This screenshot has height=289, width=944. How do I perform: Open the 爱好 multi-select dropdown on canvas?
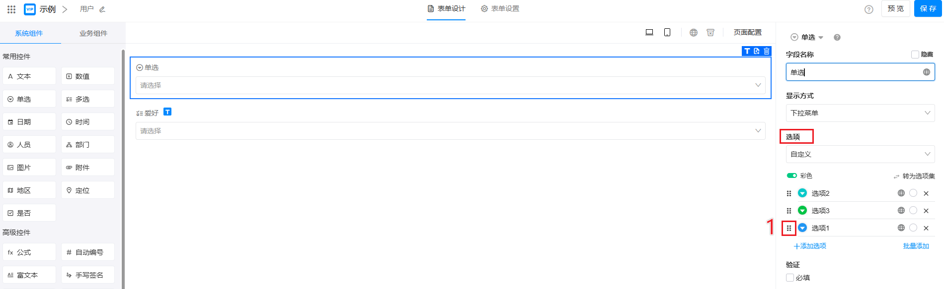tap(450, 131)
